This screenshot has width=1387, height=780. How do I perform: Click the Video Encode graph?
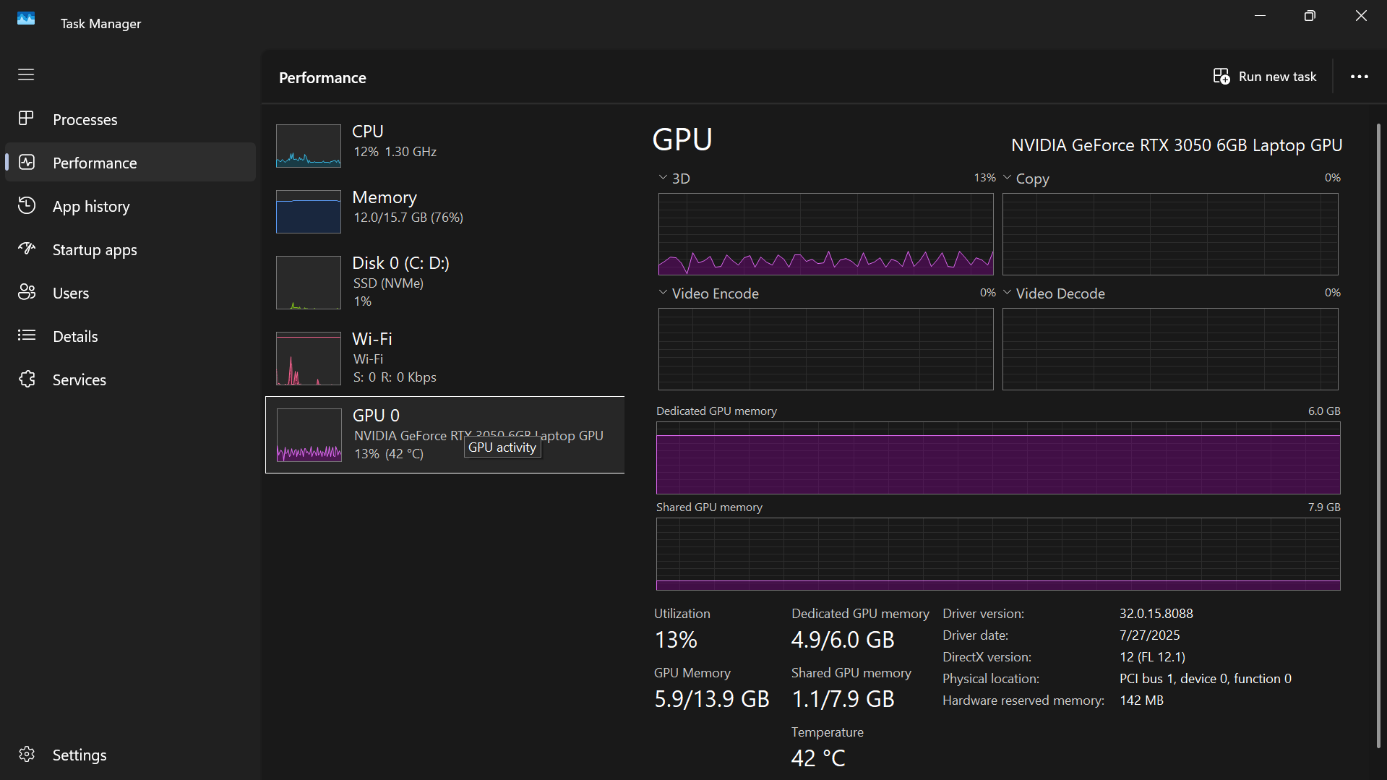825,349
